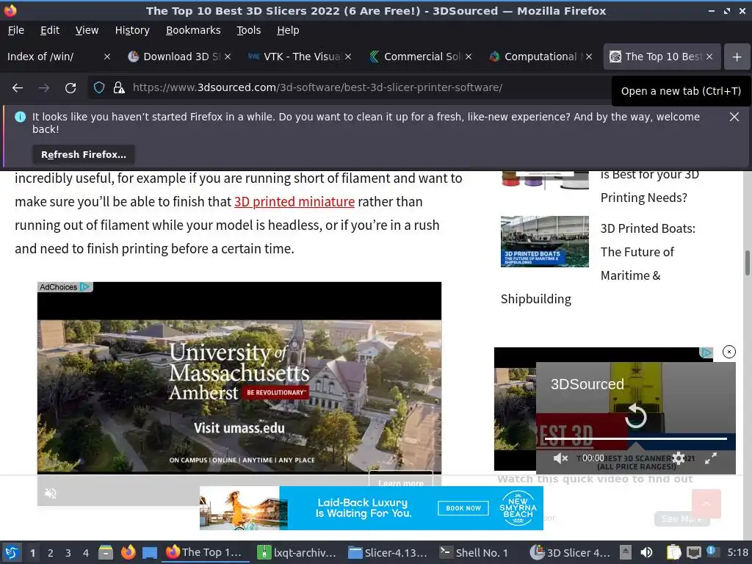Viewport: 752px width, 564px height.
Task: Close the 'VTK - The Visual' tab
Action: click(x=348, y=57)
